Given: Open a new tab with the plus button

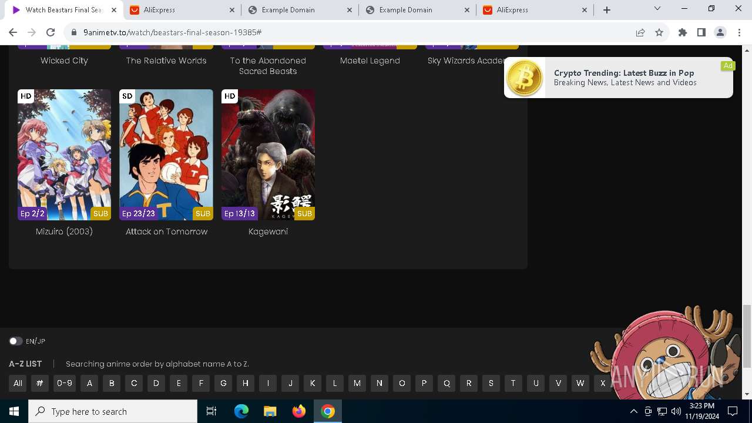Looking at the screenshot, I should [x=607, y=10].
